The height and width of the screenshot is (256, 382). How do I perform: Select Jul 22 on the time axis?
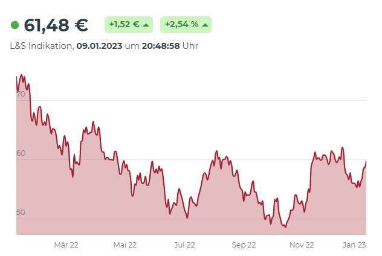coord(184,245)
